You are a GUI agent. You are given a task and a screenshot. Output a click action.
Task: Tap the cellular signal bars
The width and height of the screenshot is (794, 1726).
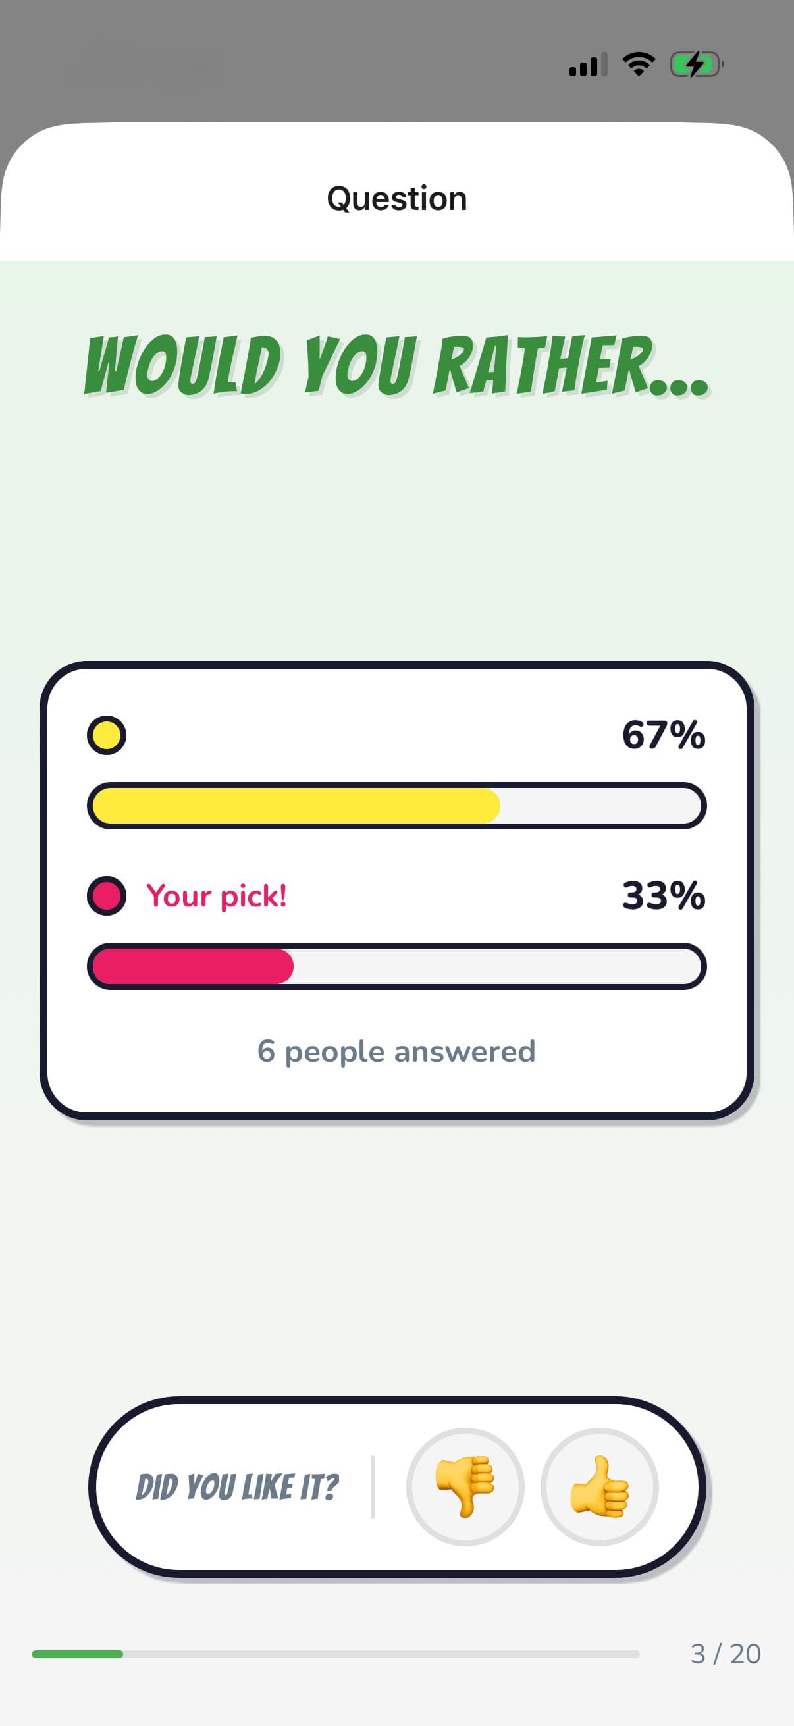(x=589, y=64)
